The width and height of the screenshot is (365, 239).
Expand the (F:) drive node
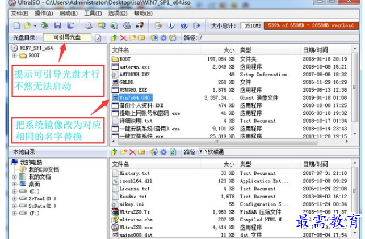(x=14, y=213)
